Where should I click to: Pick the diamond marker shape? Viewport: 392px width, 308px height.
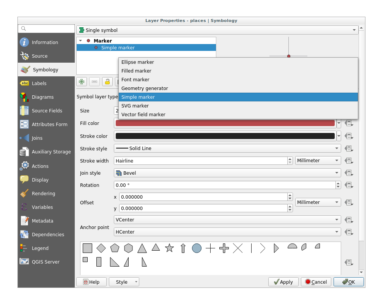101,248
